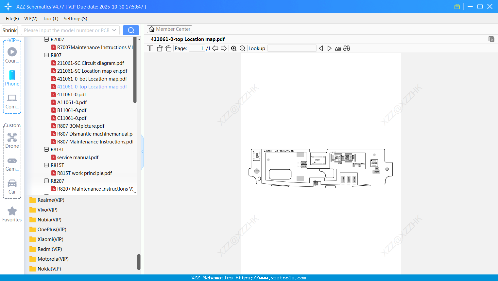This screenshot has width=498, height=281.
Task: Collapse the R7007 tree node
Action: coord(46,40)
